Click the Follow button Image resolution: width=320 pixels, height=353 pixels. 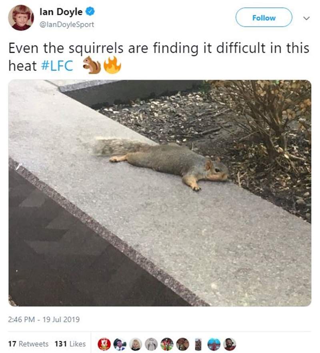point(264,18)
